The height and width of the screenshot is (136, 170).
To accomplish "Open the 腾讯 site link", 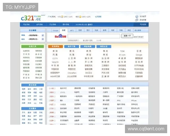I will (72, 51).
